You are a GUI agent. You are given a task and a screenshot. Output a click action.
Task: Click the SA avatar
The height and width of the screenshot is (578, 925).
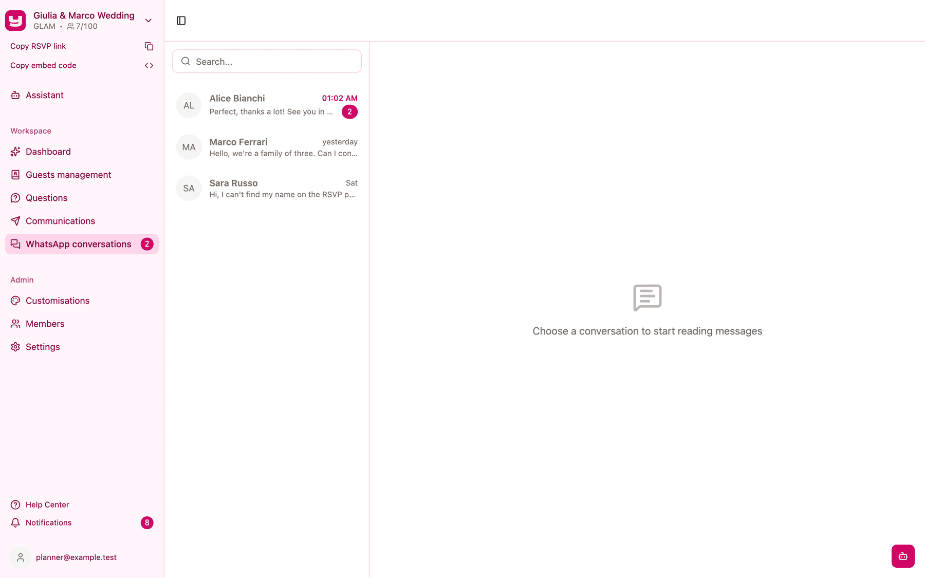point(189,189)
